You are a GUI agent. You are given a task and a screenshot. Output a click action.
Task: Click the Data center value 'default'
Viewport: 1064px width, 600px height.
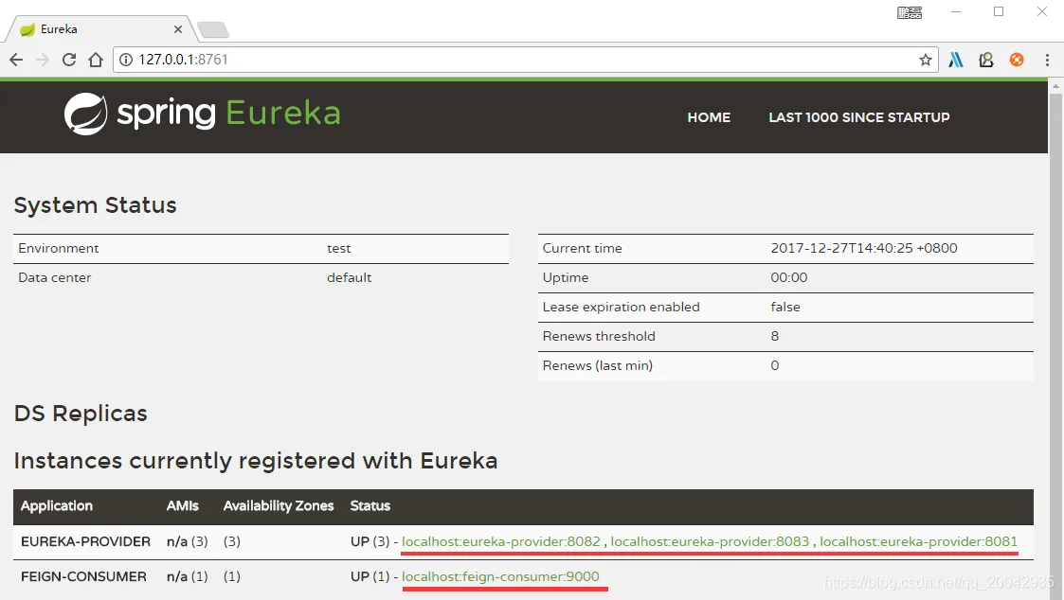(349, 277)
